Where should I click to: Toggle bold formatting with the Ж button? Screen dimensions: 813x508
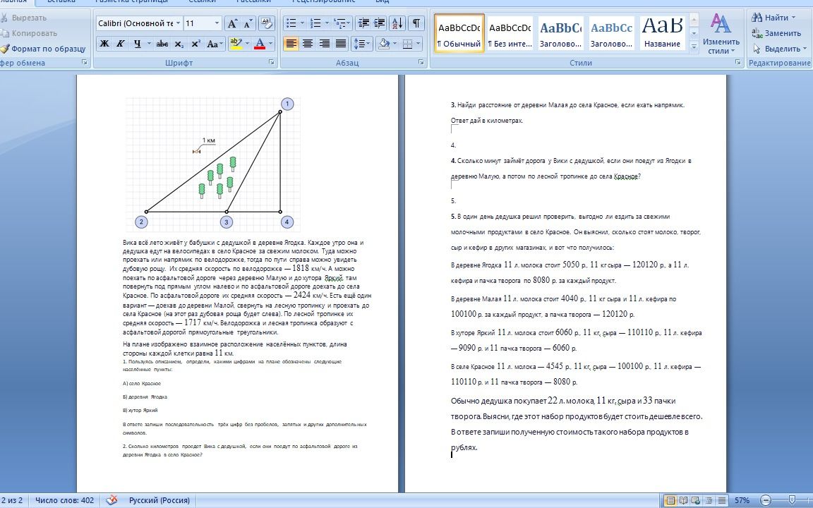pos(104,44)
